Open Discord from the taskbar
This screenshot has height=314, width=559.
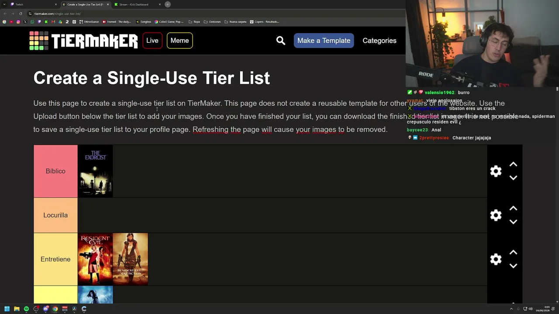point(45,309)
